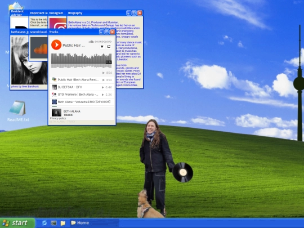Click the shopping cart buy icon
The image size is (304, 228).
pos(102,47)
